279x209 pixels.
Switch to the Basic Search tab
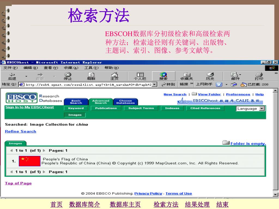(76, 102)
